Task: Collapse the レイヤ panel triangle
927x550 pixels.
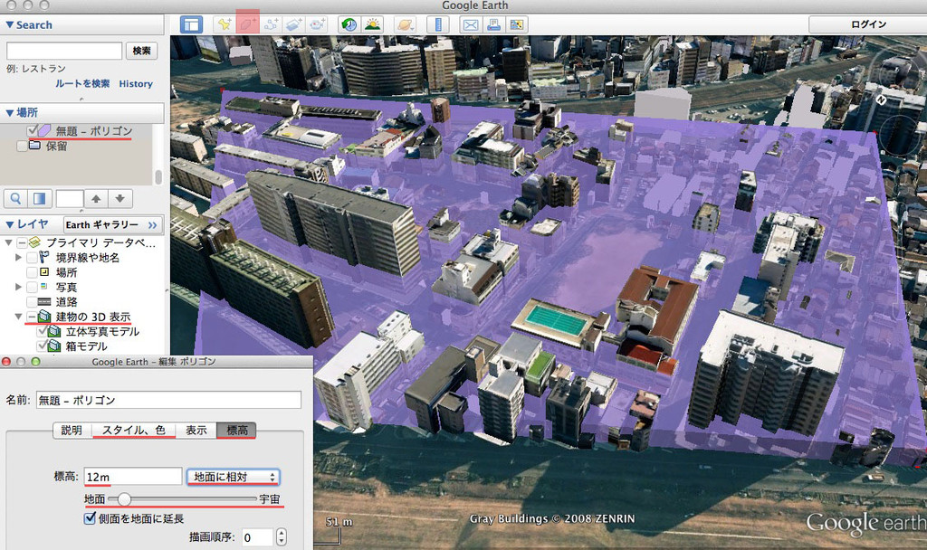Action: pyautogui.click(x=9, y=224)
